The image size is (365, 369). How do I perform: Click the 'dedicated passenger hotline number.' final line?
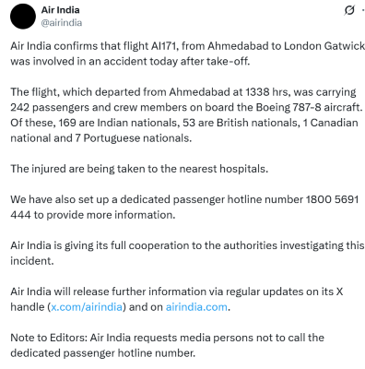point(103,353)
